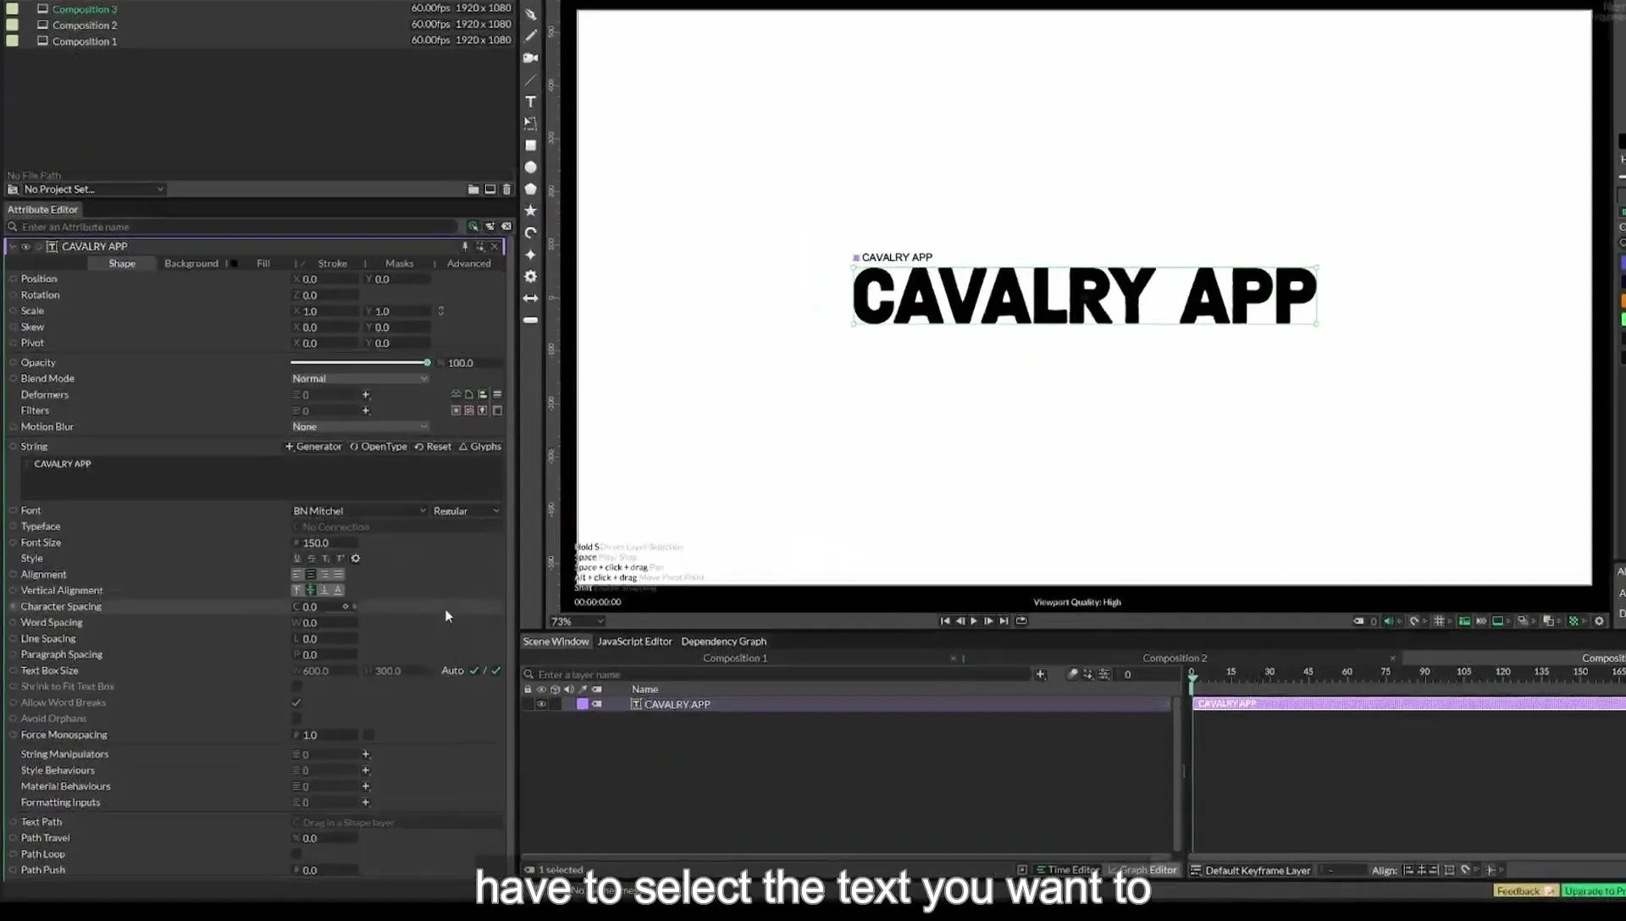1626x921 pixels.
Task: Open the Blend Mode dropdown
Action: [x=360, y=378]
